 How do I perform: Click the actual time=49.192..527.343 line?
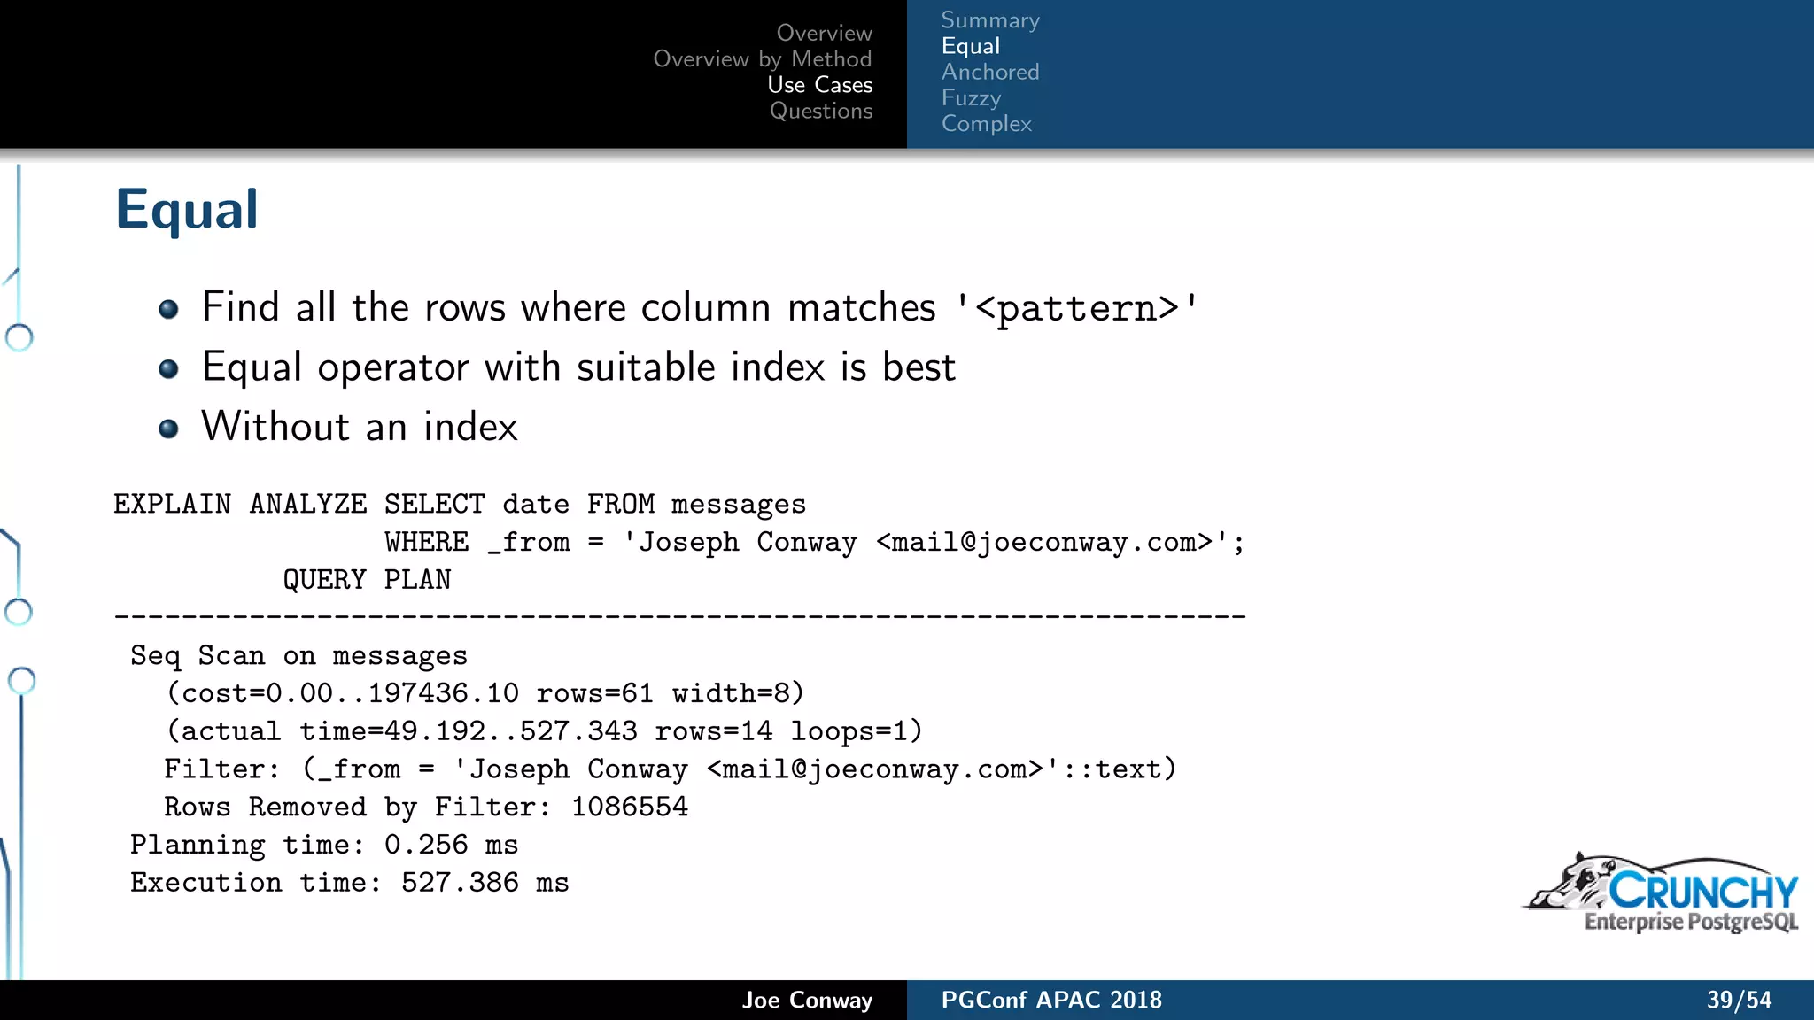point(545,731)
